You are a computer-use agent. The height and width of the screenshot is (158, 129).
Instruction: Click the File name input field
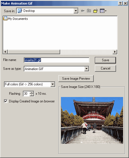click(x=56, y=60)
